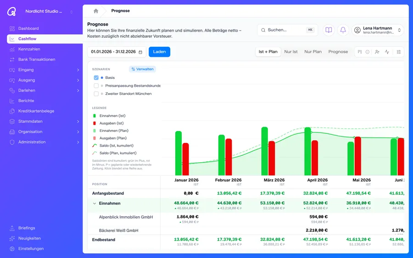Select Cashflow in the sidebar
The height and width of the screenshot is (258, 413).
tap(45, 38)
